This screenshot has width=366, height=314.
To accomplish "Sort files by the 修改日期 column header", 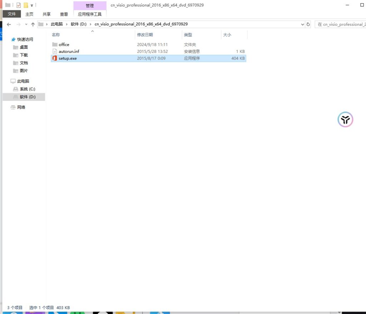I will 145,35.
